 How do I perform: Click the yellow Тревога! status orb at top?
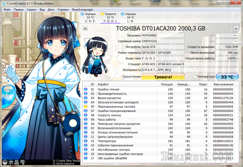tap(102, 14)
